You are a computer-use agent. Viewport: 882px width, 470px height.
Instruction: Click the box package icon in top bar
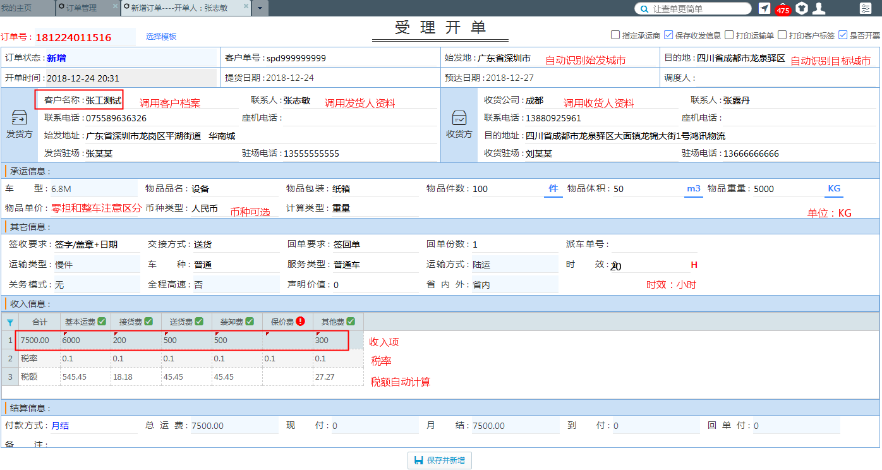coord(802,8)
